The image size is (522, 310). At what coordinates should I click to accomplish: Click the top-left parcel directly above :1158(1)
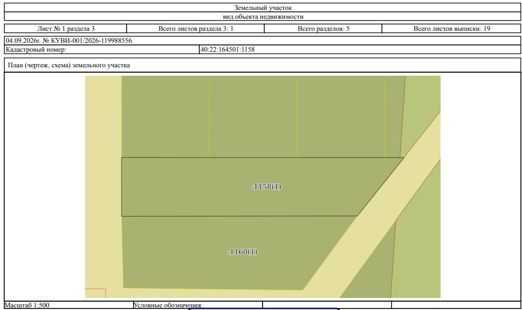(165, 116)
